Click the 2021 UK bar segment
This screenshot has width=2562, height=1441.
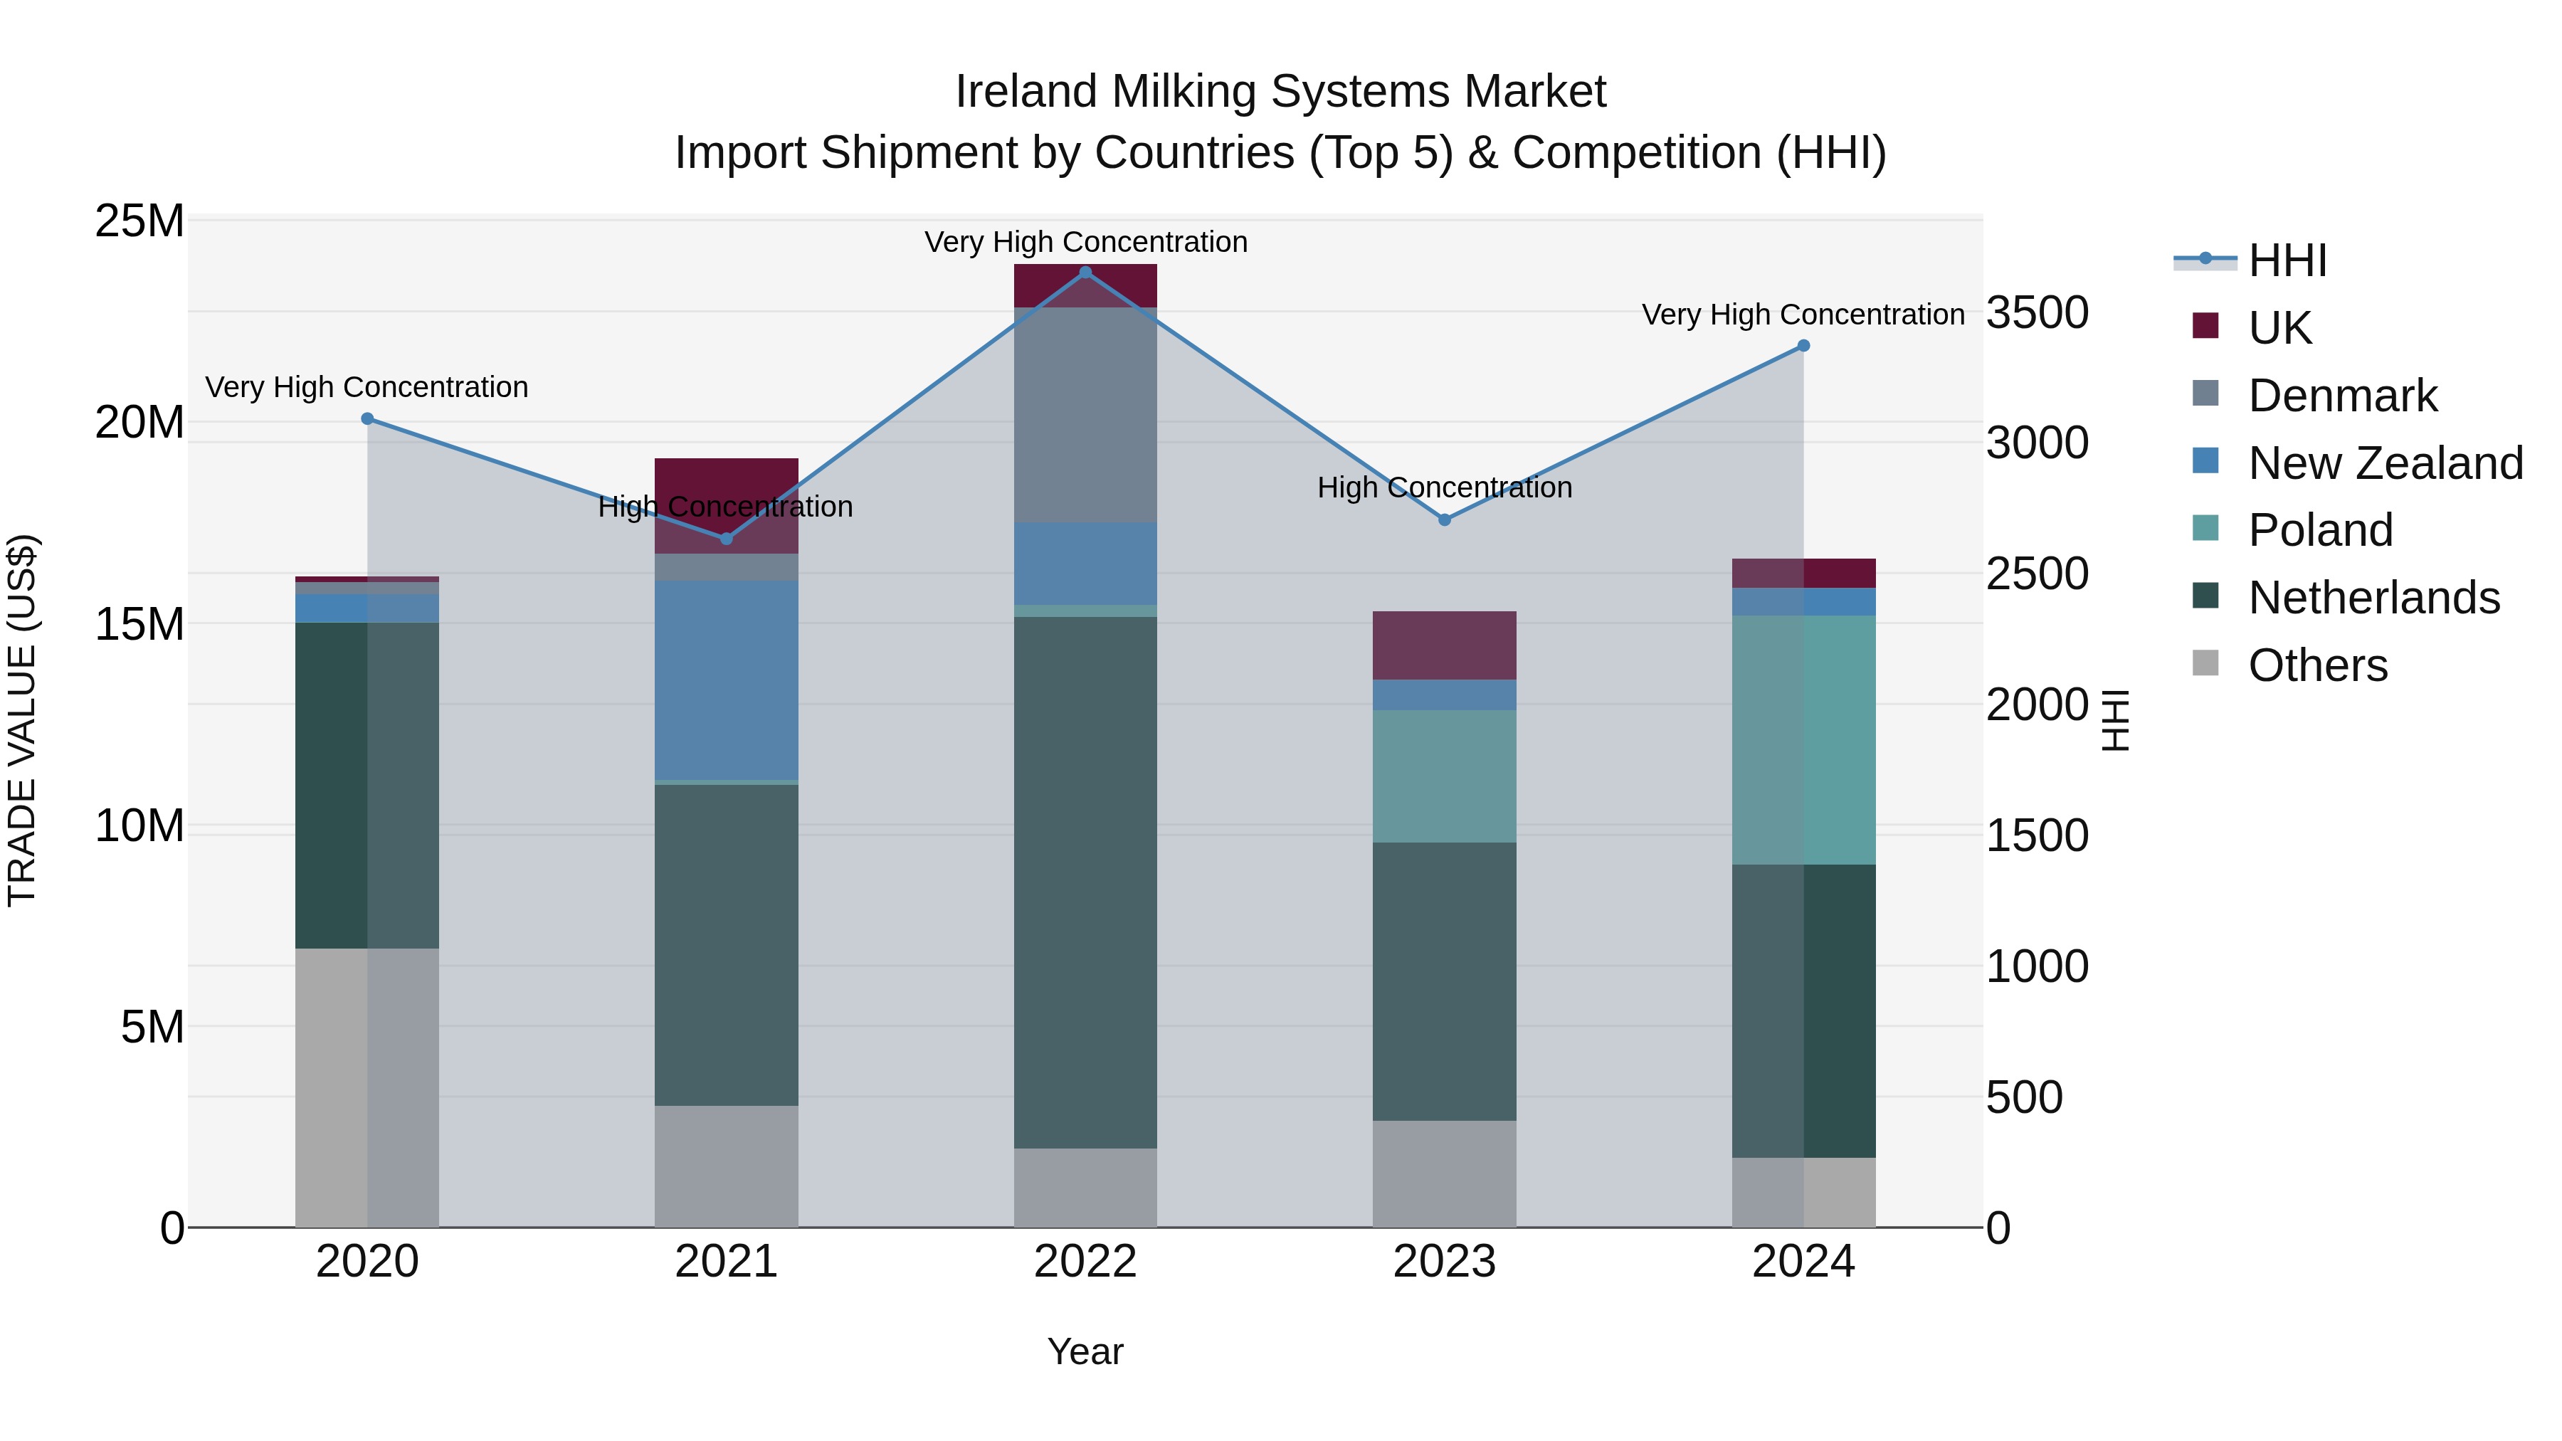pos(726,506)
